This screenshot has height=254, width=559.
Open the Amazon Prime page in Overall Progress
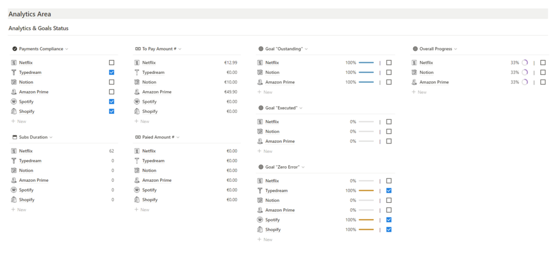[x=434, y=82]
